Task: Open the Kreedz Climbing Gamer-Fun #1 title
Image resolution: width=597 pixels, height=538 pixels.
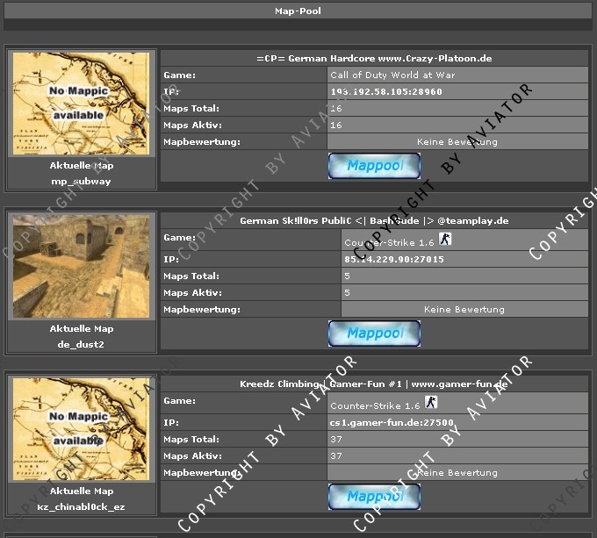Action: pyautogui.click(x=374, y=384)
